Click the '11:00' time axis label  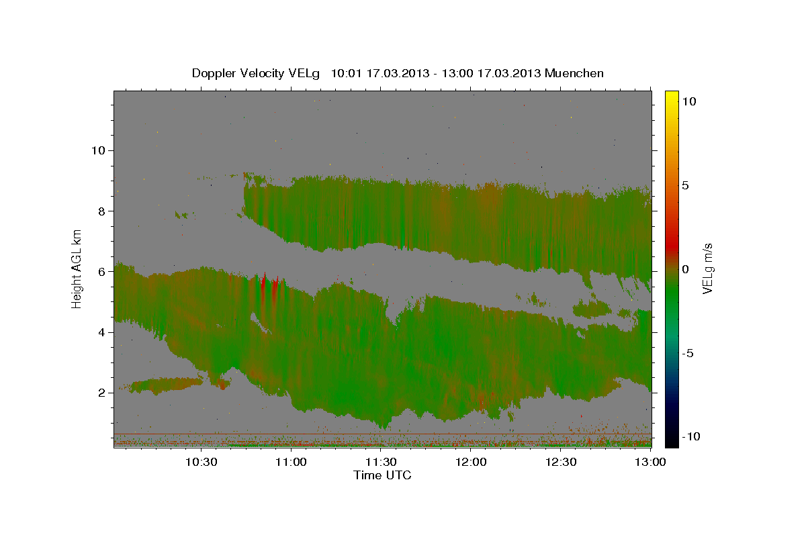(291, 462)
